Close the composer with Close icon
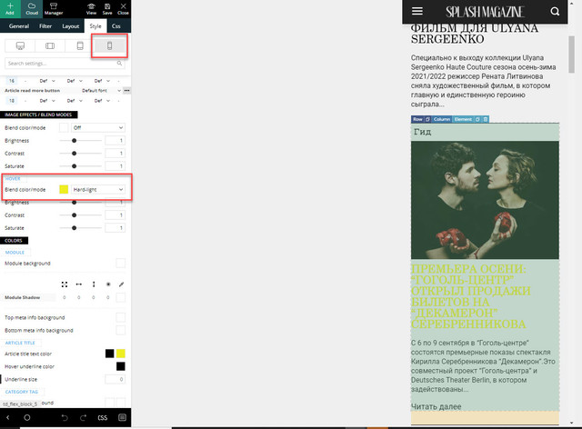582x429 pixels. point(124,9)
